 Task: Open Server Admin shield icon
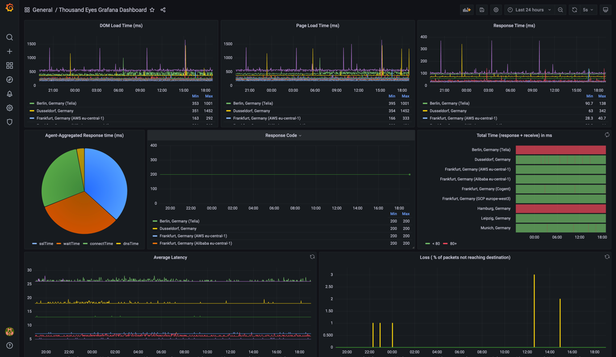pyautogui.click(x=9, y=122)
